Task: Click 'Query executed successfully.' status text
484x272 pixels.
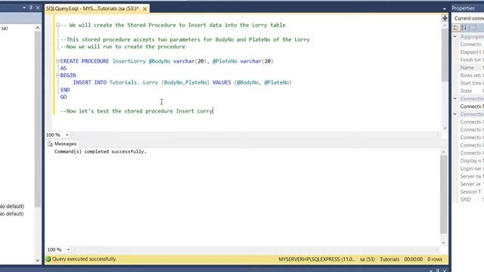Action: point(84,259)
